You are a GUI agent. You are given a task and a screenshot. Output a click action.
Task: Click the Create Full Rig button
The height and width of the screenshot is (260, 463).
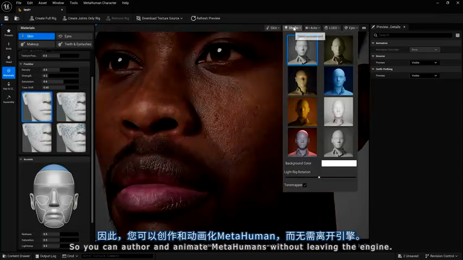tap(43, 18)
